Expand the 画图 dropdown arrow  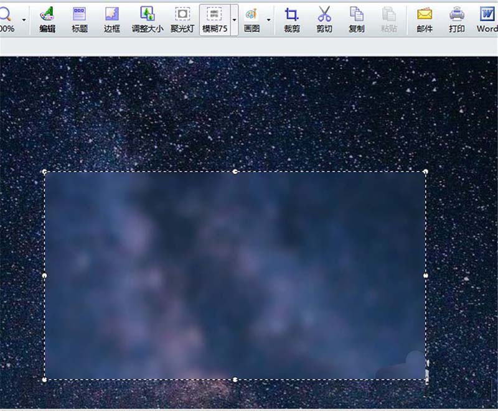point(269,20)
